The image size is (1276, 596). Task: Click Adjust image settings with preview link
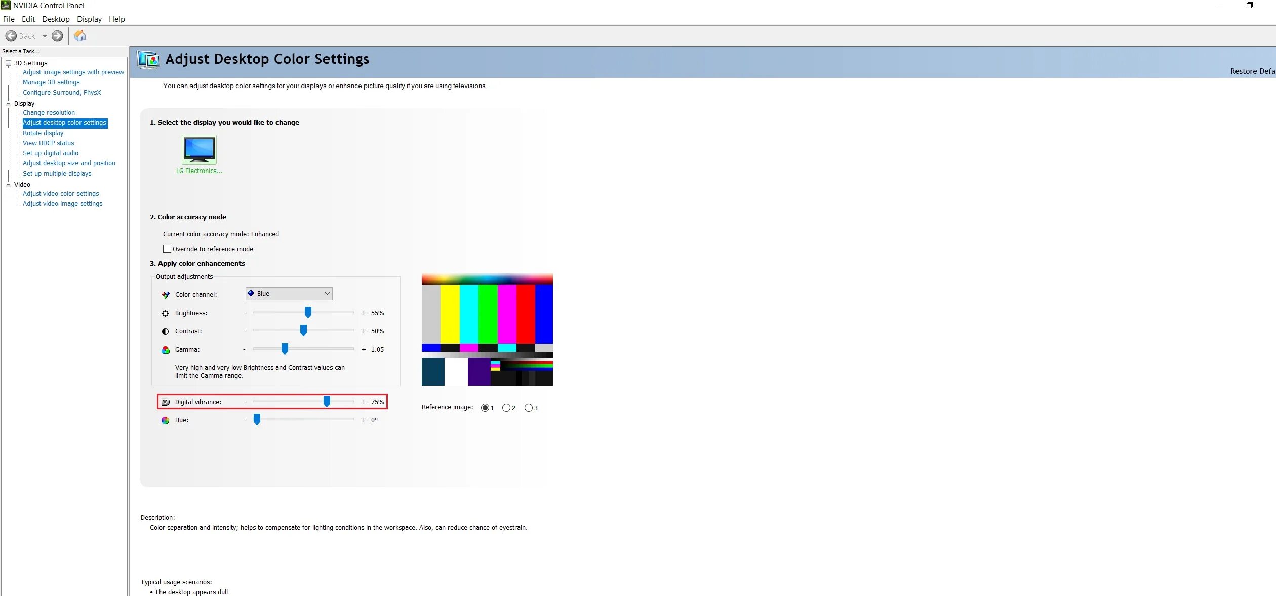73,71
